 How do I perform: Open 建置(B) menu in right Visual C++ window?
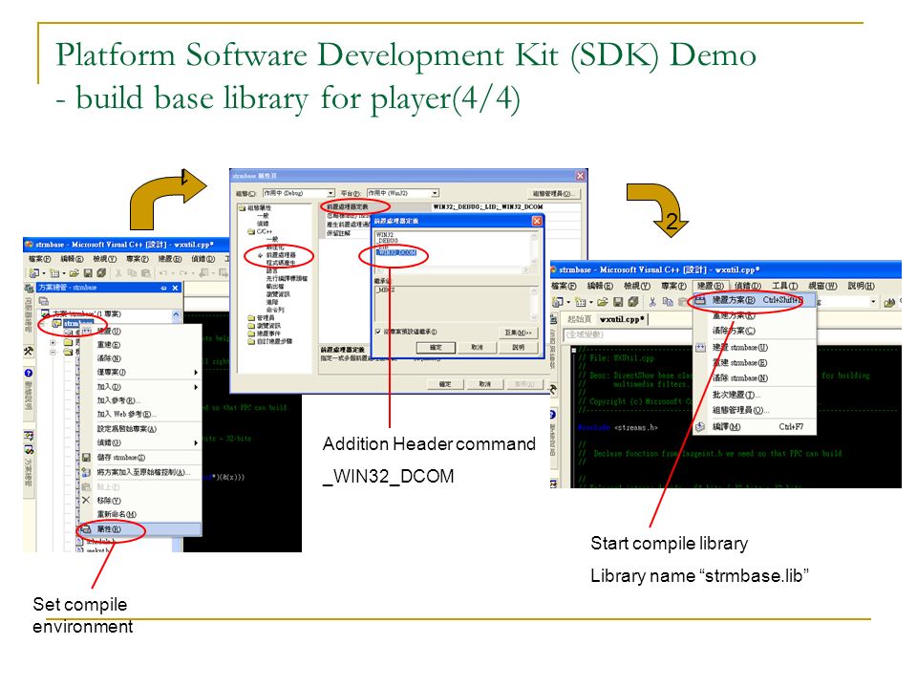coord(710,286)
